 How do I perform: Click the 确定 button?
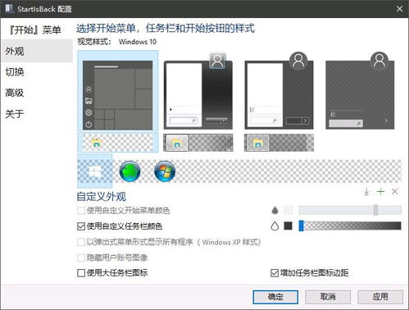point(275,297)
